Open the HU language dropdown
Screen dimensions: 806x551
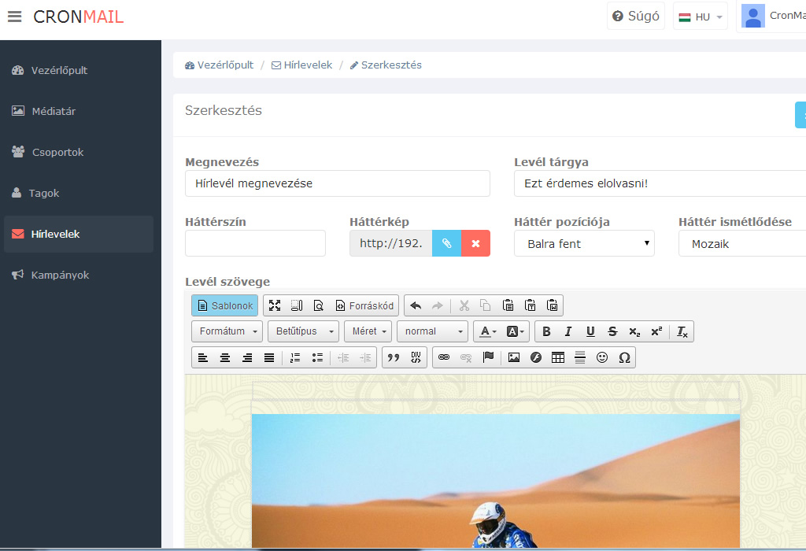pos(701,17)
